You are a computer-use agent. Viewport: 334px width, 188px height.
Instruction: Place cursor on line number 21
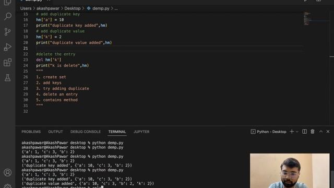point(26,49)
